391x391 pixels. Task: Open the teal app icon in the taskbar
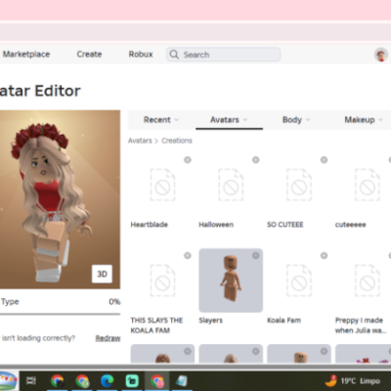[132, 380]
